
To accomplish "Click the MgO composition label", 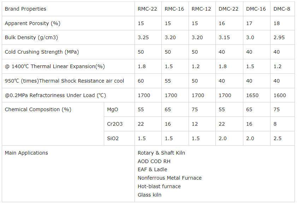I will pos(113,109).
